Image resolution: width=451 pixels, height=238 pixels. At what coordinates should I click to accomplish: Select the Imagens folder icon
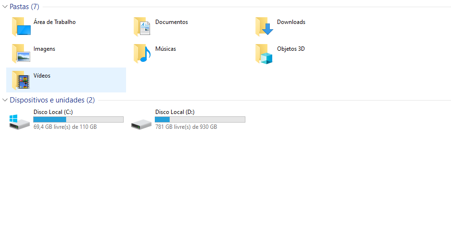21,54
